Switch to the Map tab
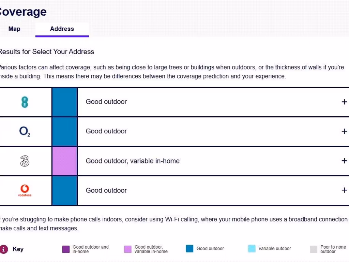The width and height of the screenshot is (349, 262). 14,29
